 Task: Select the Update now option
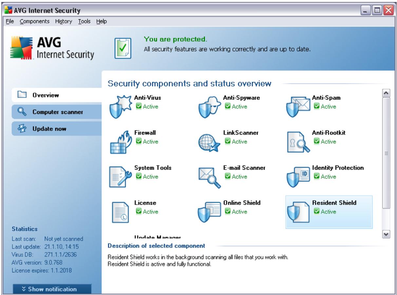(57, 129)
